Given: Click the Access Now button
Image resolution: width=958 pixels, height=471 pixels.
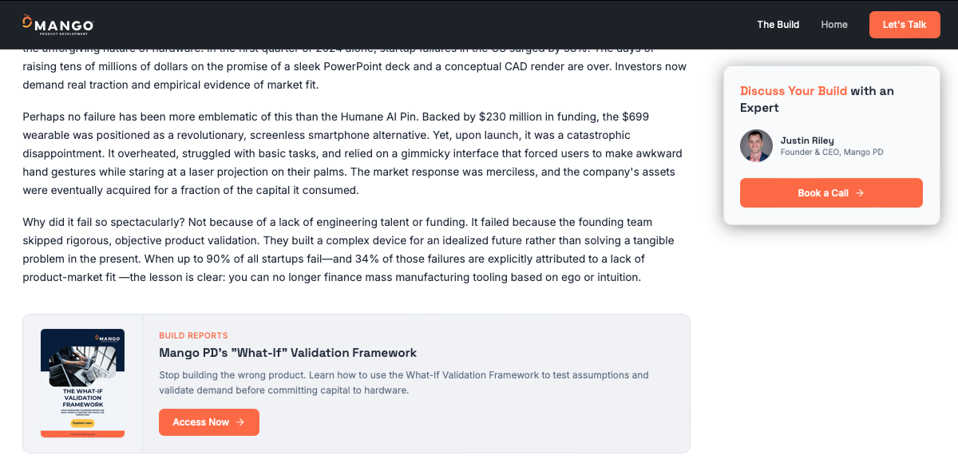Looking at the screenshot, I should tap(209, 422).
